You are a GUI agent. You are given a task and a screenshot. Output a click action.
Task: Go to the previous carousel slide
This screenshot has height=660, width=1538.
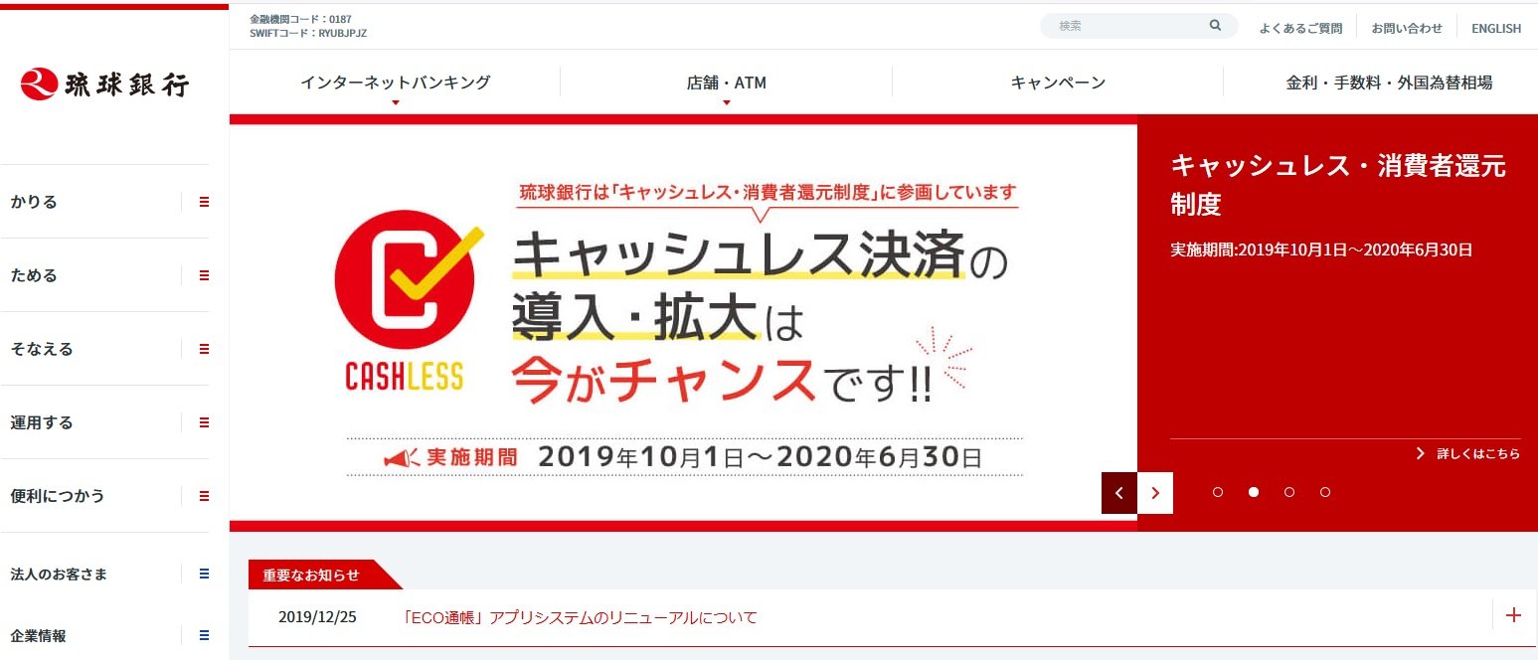1119,493
